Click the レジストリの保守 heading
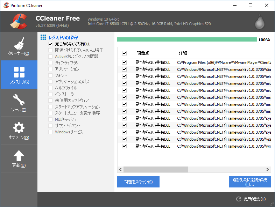The width and height of the screenshot is (275, 207). tap(63, 37)
